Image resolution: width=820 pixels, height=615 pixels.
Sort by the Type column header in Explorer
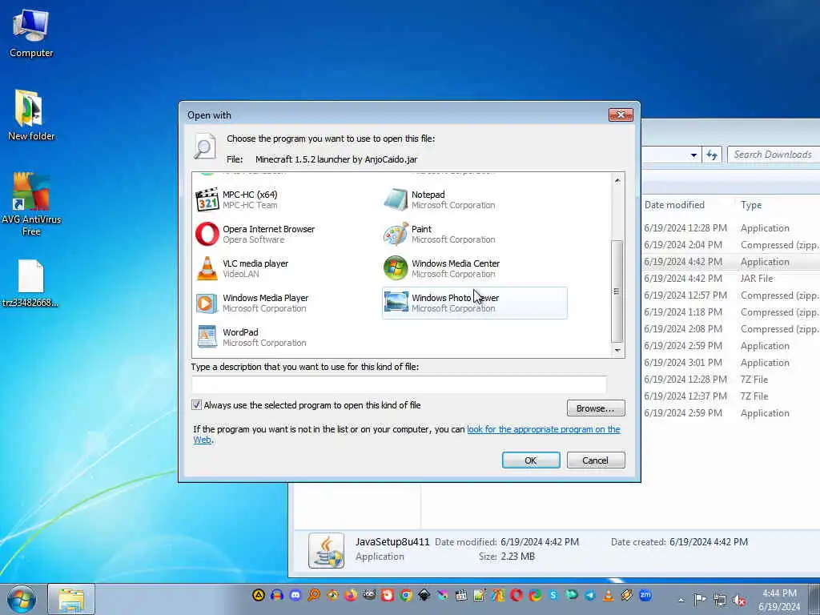coord(751,205)
